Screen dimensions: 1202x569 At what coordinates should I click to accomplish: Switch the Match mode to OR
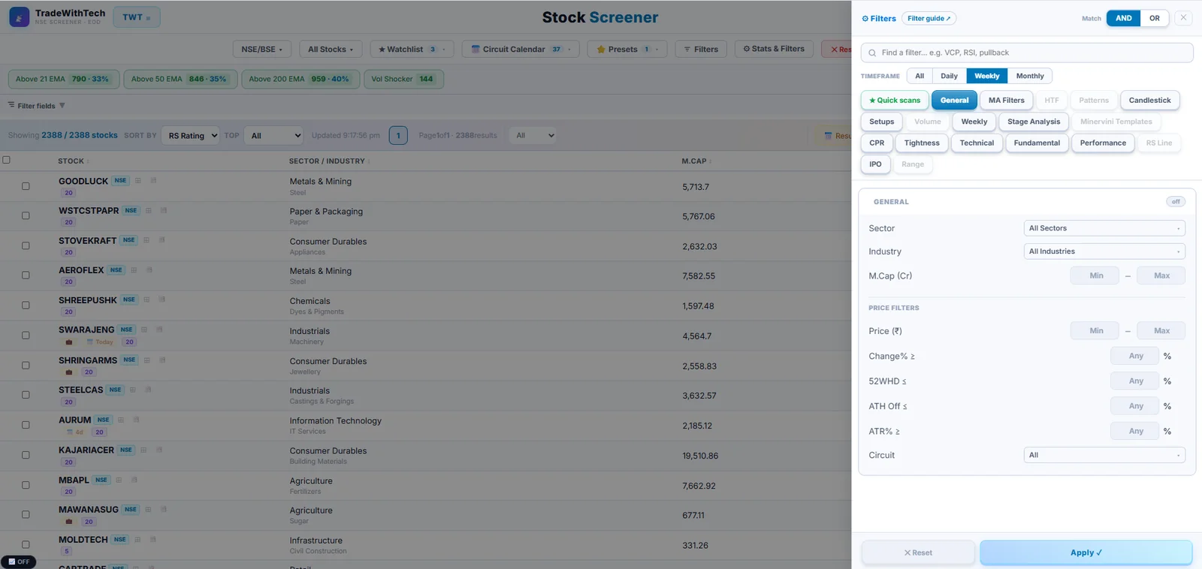1155,18
